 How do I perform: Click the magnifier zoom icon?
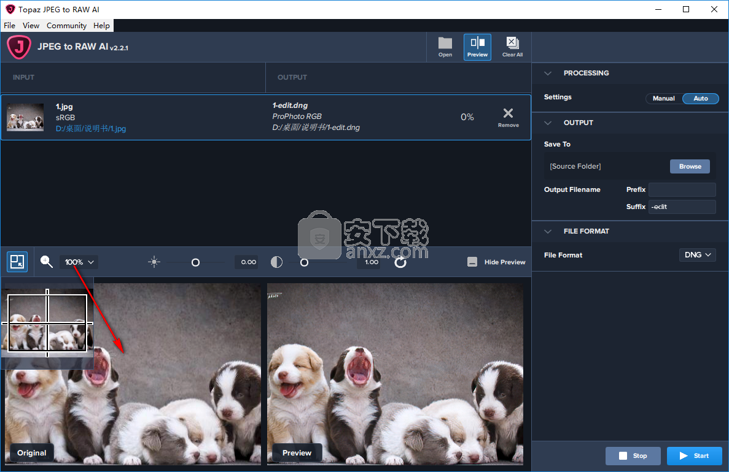[x=47, y=262]
